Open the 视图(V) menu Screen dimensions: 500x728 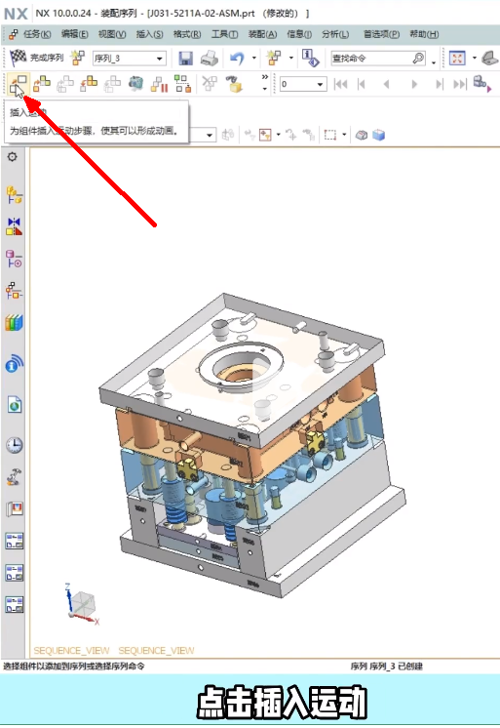(112, 34)
